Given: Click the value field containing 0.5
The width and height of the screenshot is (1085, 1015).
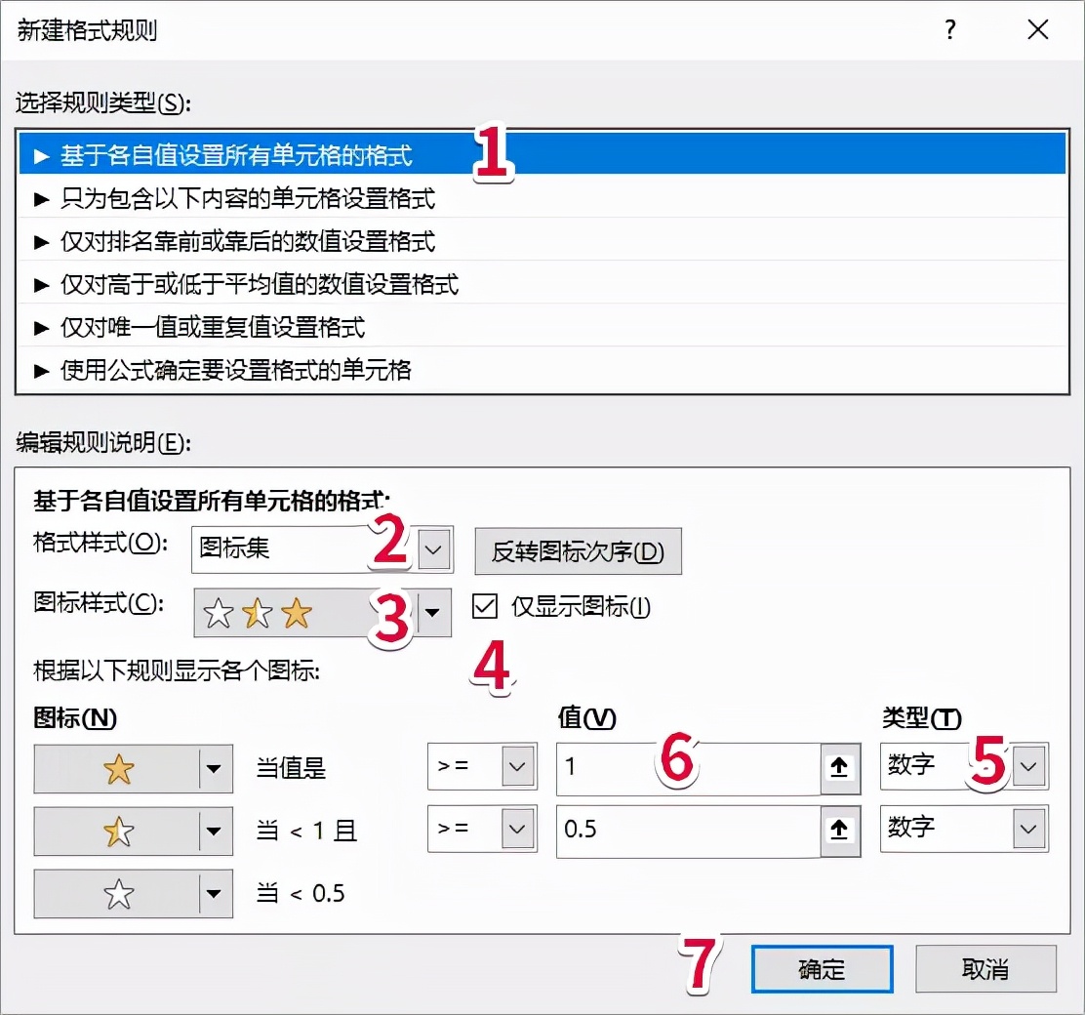Looking at the screenshot, I should pyautogui.click(x=689, y=830).
